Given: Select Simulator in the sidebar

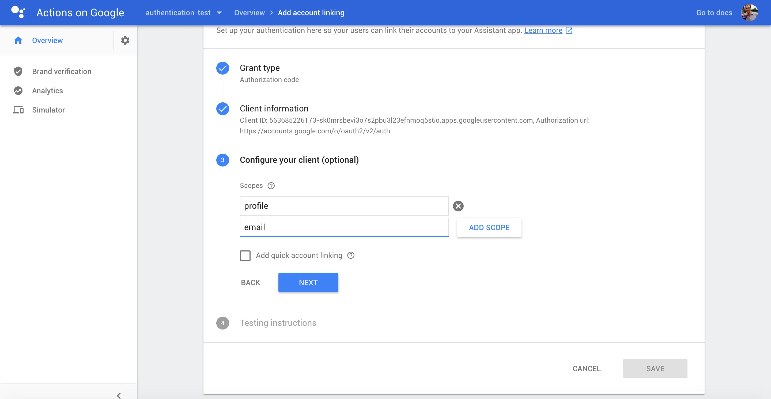Looking at the screenshot, I should (48, 110).
